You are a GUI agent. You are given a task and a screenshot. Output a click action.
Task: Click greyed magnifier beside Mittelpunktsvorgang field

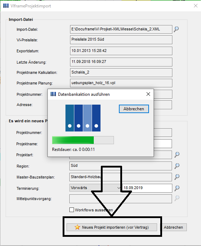(177, 198)
